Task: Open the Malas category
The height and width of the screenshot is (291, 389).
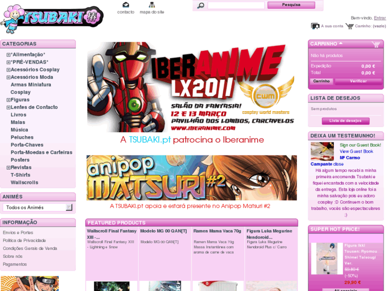Action: pyautogui.click(x=18, y=122)
